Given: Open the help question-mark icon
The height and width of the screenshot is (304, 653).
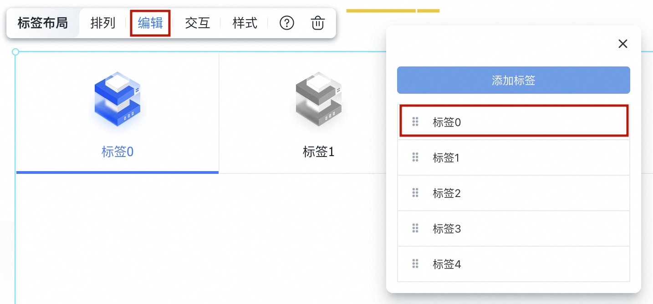Looking at the screenshot, I should point(287,23).
